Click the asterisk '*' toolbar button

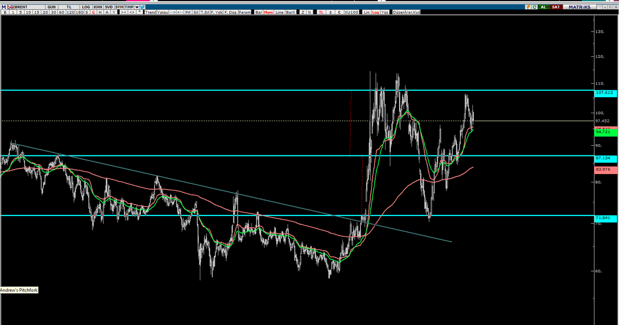[139, 12]
